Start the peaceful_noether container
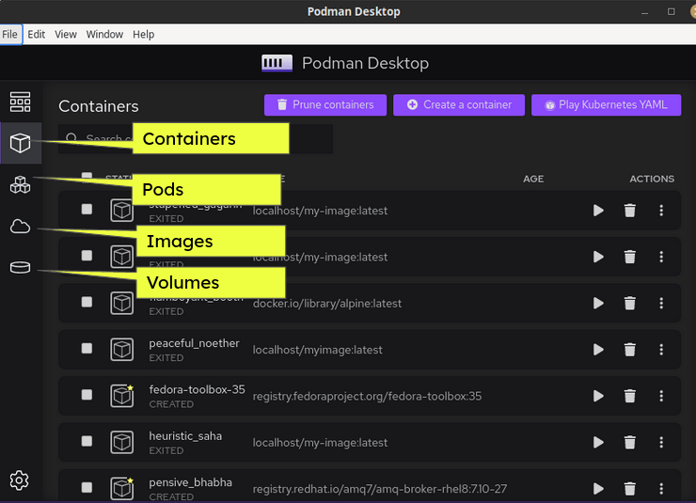Screen dimensions: 696x503 [x=598, y=350]
